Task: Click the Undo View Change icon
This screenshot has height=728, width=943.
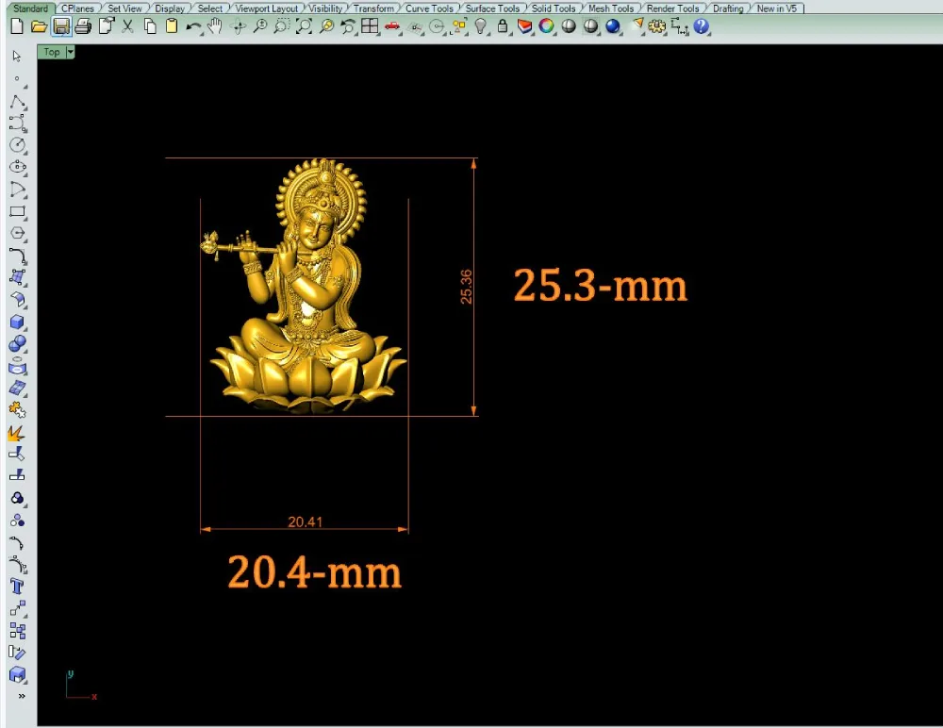Action: coord(348,26)
